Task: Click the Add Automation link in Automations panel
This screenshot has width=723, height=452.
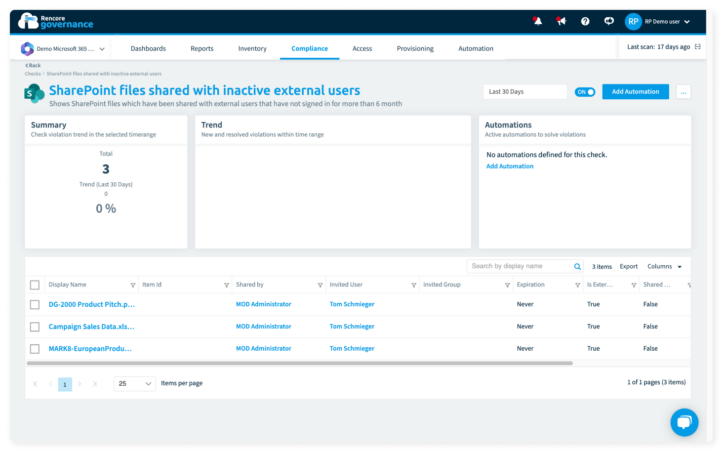Action: pos(510,166)
